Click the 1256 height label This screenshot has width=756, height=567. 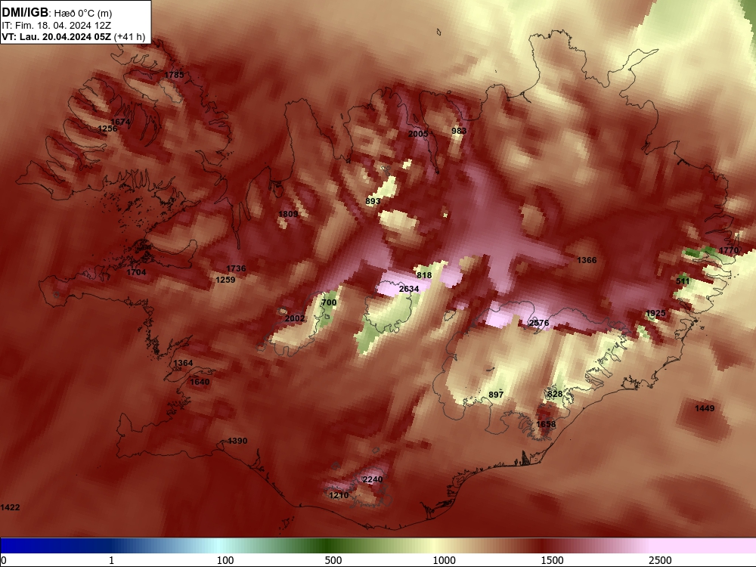(107, 129)
